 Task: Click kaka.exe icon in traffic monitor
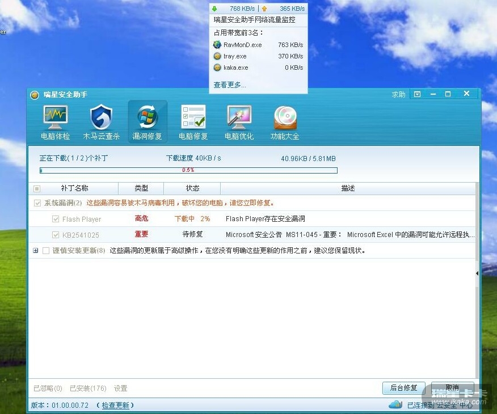pyautogui.click(x=217, y=67)
